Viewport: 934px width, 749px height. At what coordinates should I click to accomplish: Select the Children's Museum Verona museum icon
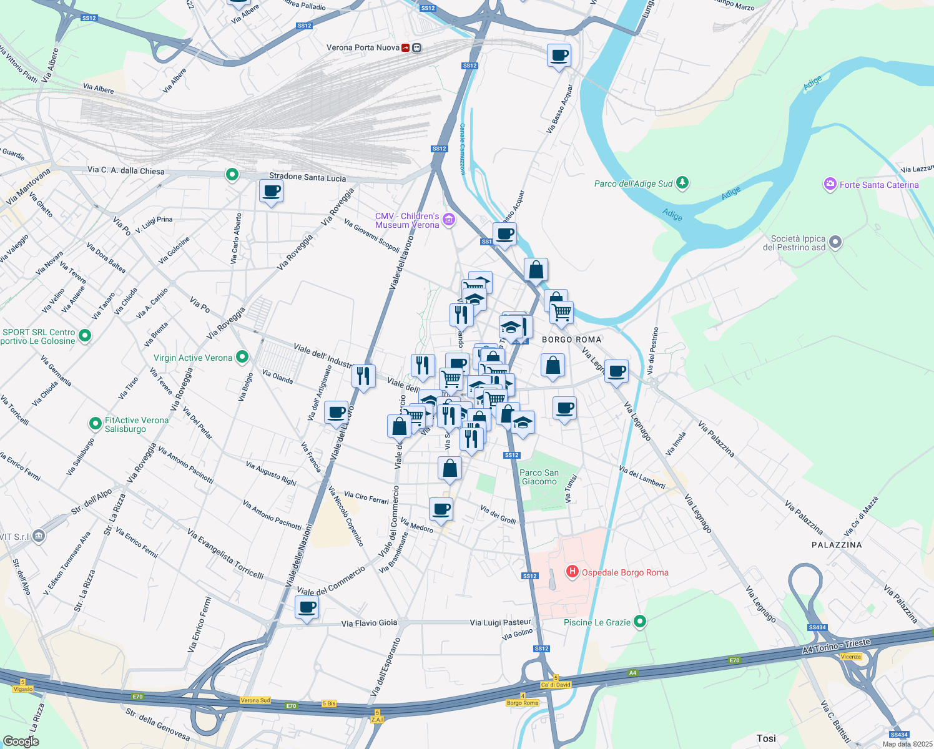[x=448, y=220]
